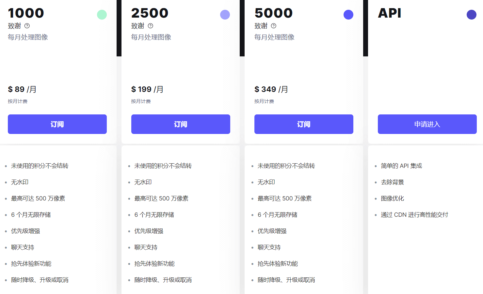This screenshot has width=483, height=294.
Task: Click the 按月计费 label under $89
Action: pyautogui.click(x=18, y=101)
